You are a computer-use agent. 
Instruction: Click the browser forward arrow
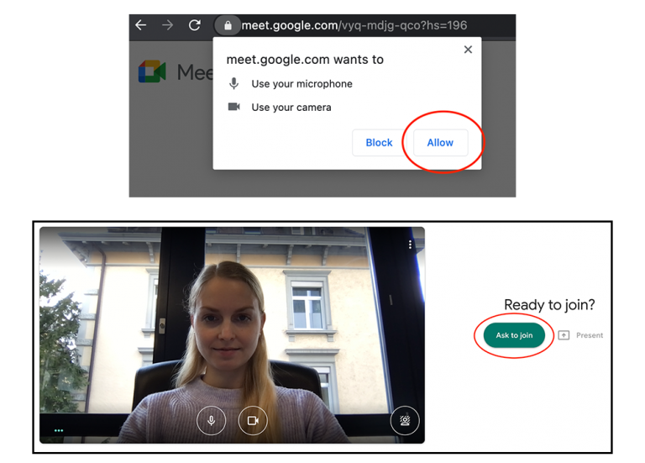click(167, 25)
